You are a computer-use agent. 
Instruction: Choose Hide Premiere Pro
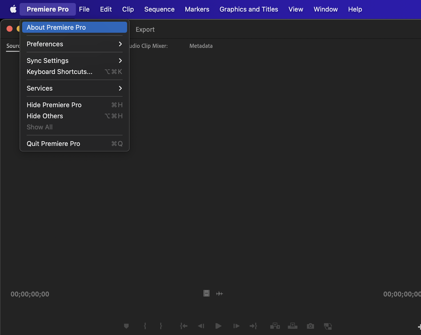pyautogui.click(x=74, y=105)
